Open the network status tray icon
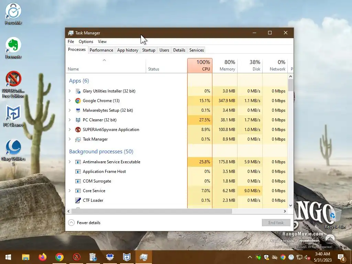 click(299, 257)
